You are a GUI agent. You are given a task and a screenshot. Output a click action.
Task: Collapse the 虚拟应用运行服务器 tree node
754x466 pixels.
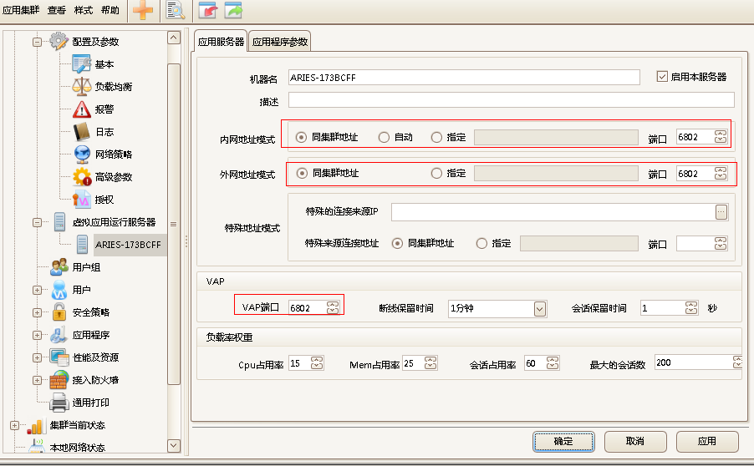(x=37, y=222)
